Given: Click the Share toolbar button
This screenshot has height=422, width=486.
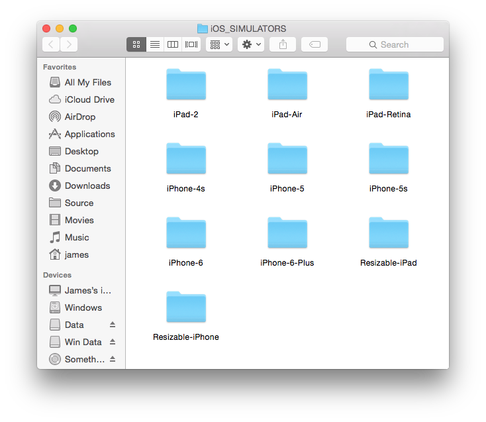Looking at the screenshot, I should click(283, 44).
